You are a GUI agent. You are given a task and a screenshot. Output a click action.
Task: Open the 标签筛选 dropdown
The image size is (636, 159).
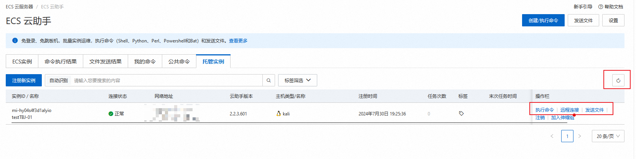click(298, 80)
